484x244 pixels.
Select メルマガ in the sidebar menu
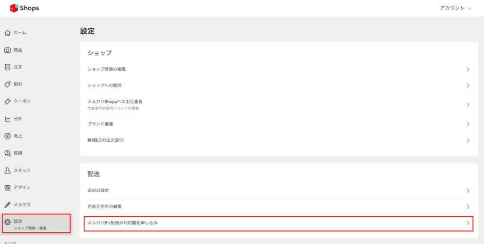click(x=22, y=204)
